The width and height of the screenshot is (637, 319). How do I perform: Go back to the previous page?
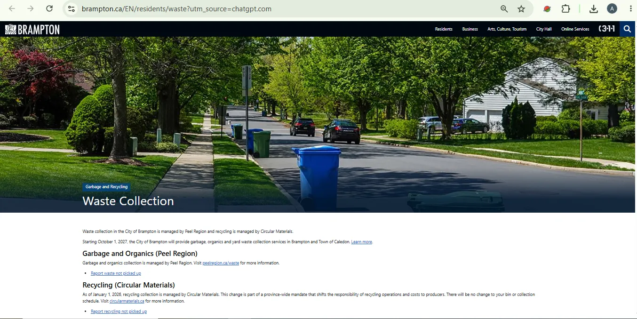pyautogui.click(x=12, y=8)
